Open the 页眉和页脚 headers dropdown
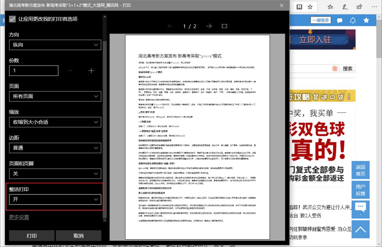Screen dimensions: 382x247 (x=55, y=174)
